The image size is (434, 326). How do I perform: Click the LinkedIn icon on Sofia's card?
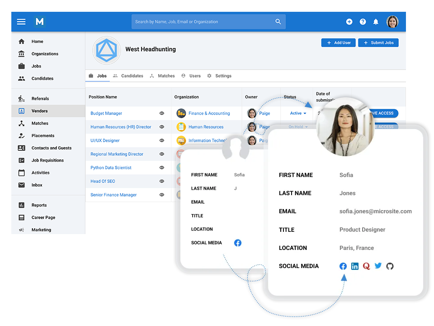(x=355, y=266)
